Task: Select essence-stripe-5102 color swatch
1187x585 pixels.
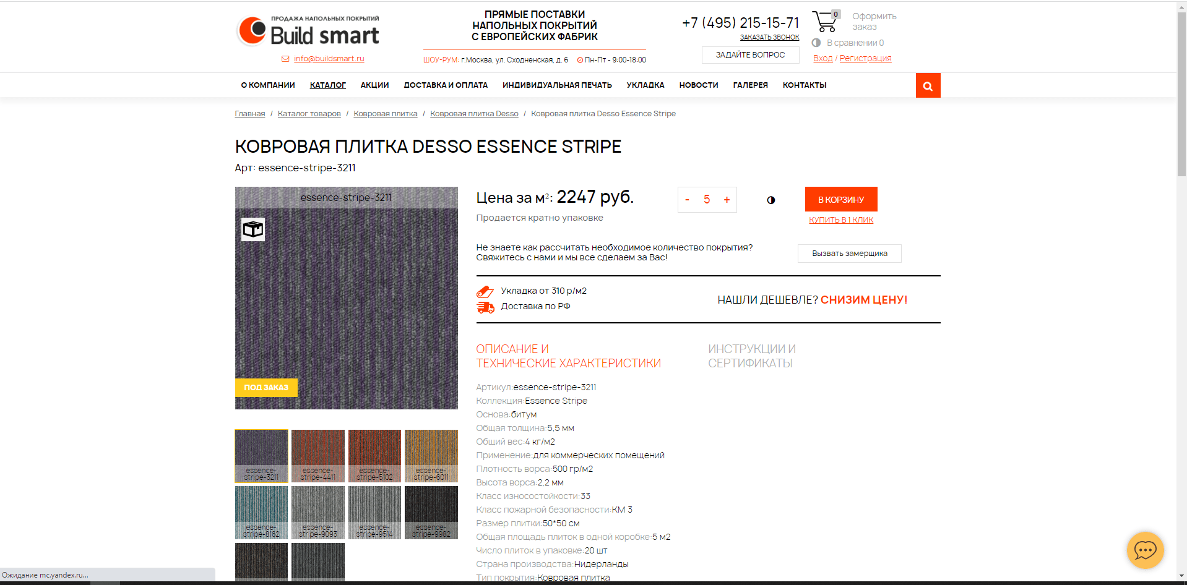Action: 374,456
